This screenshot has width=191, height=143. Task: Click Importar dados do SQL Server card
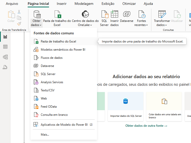(125, 107)
